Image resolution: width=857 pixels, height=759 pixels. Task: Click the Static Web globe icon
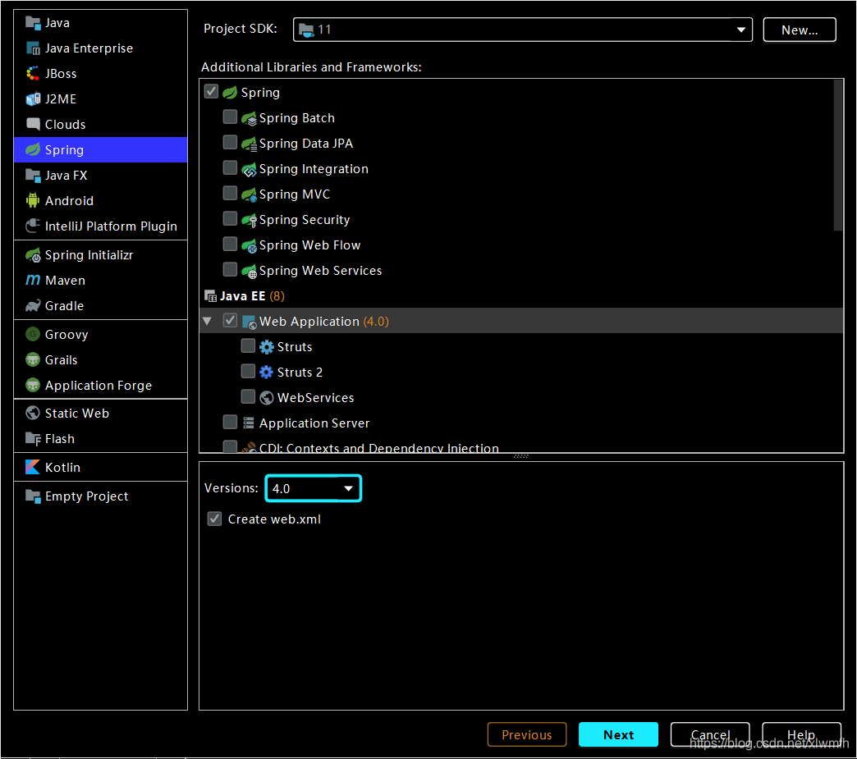pyautogui.click(x=33, y=414)
